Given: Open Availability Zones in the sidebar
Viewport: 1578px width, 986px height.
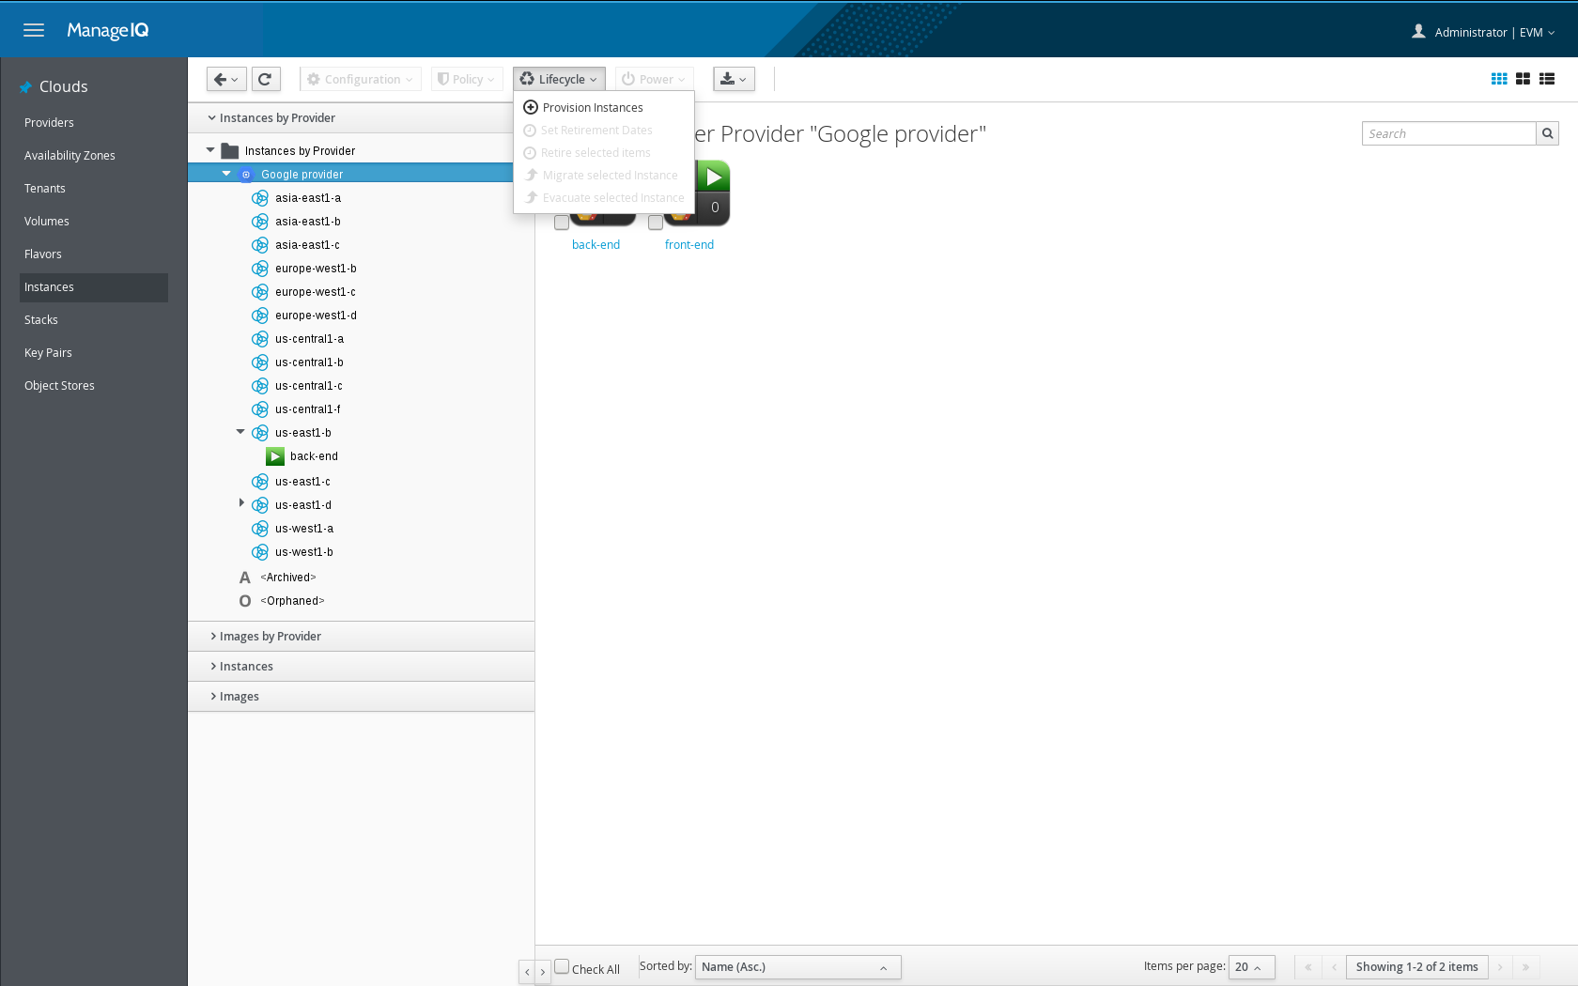Looking at the screenshot, I should pos(70,156).
